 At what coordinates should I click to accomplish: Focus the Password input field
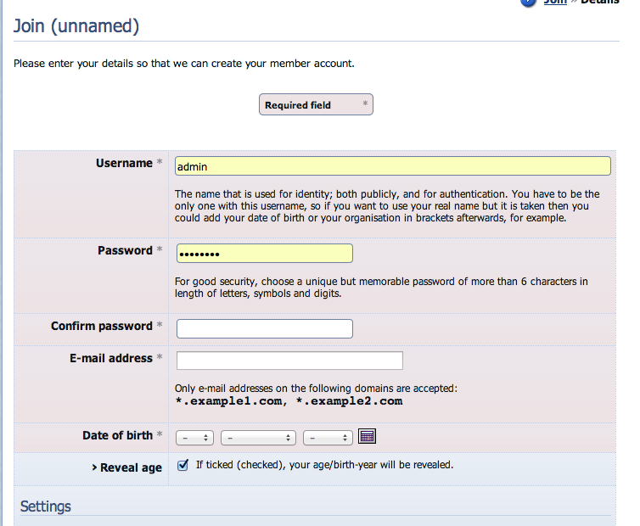click(x=264, y=254)
